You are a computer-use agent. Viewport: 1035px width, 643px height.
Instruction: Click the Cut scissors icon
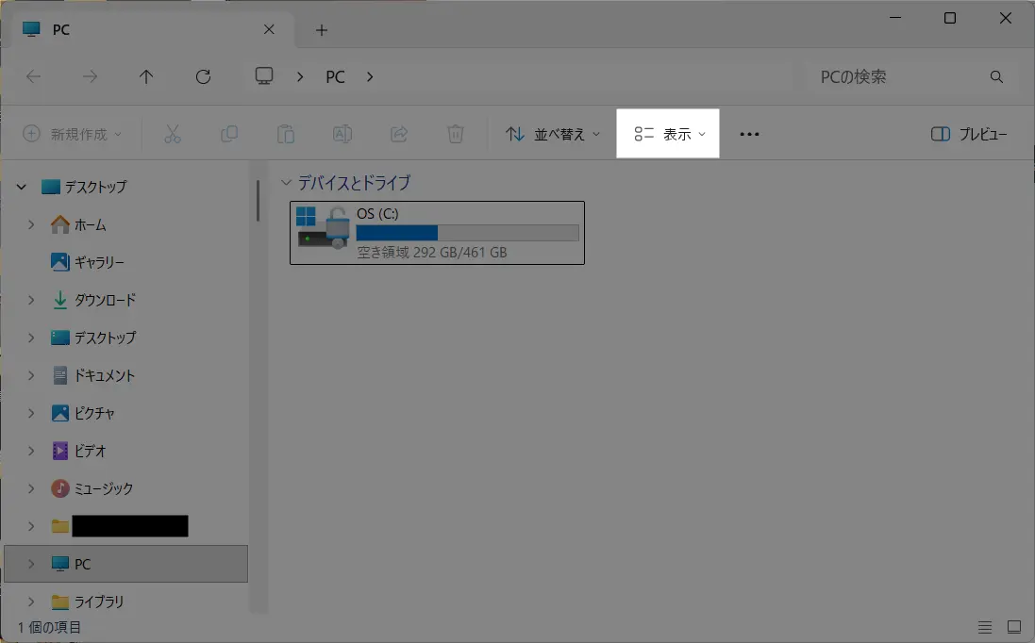pos(172,134)
